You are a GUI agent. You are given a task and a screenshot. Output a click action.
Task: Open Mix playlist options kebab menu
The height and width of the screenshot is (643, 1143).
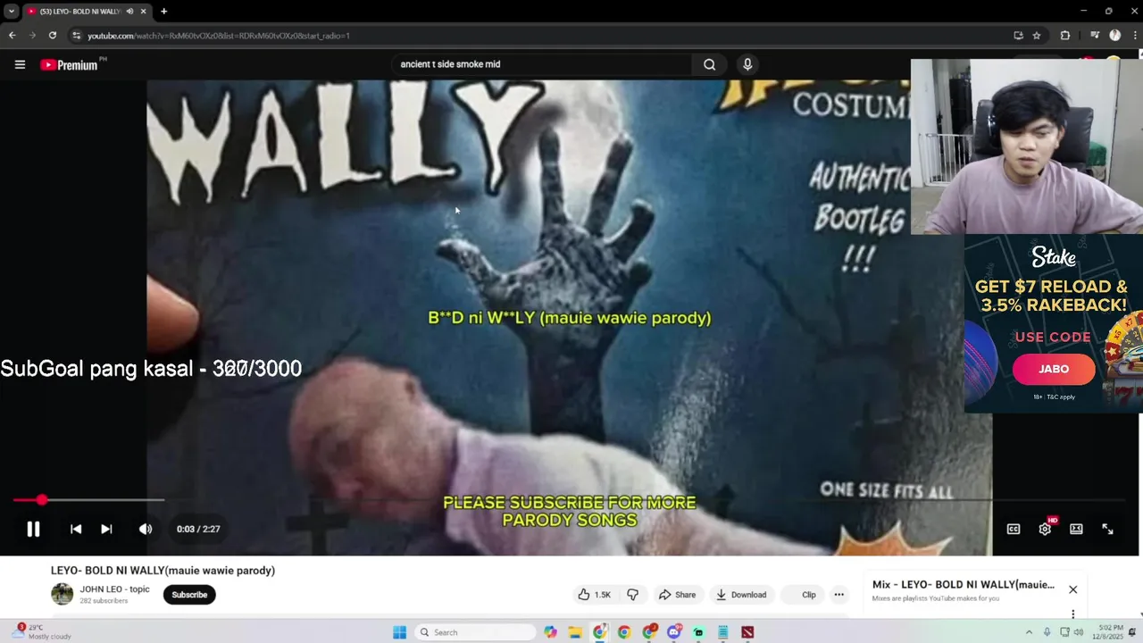tap(1072, 614)
